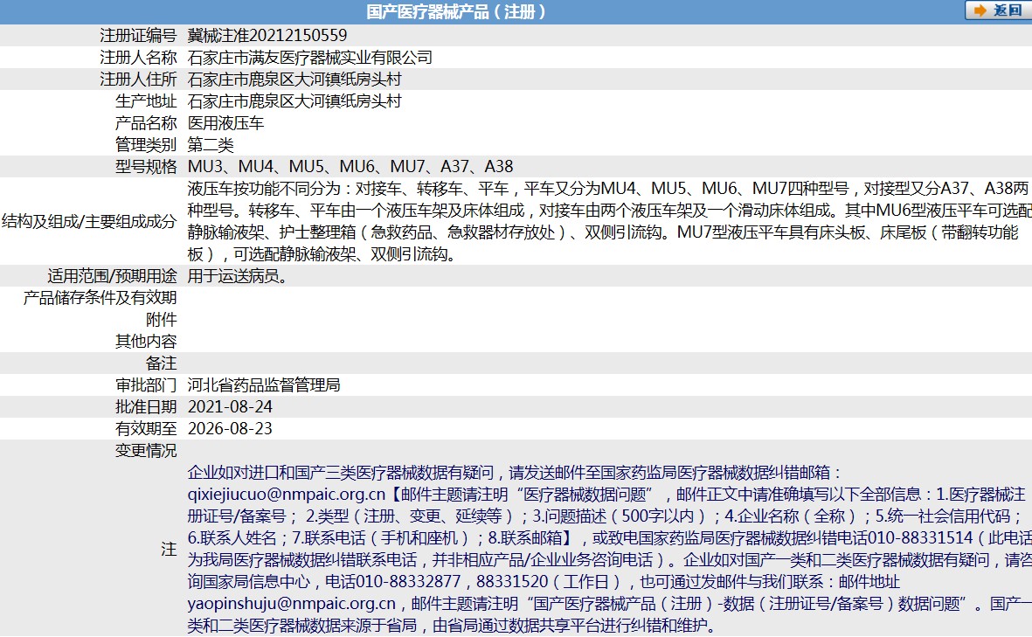
Task: Click the 其他内容 label
Action: coord(146,342)
